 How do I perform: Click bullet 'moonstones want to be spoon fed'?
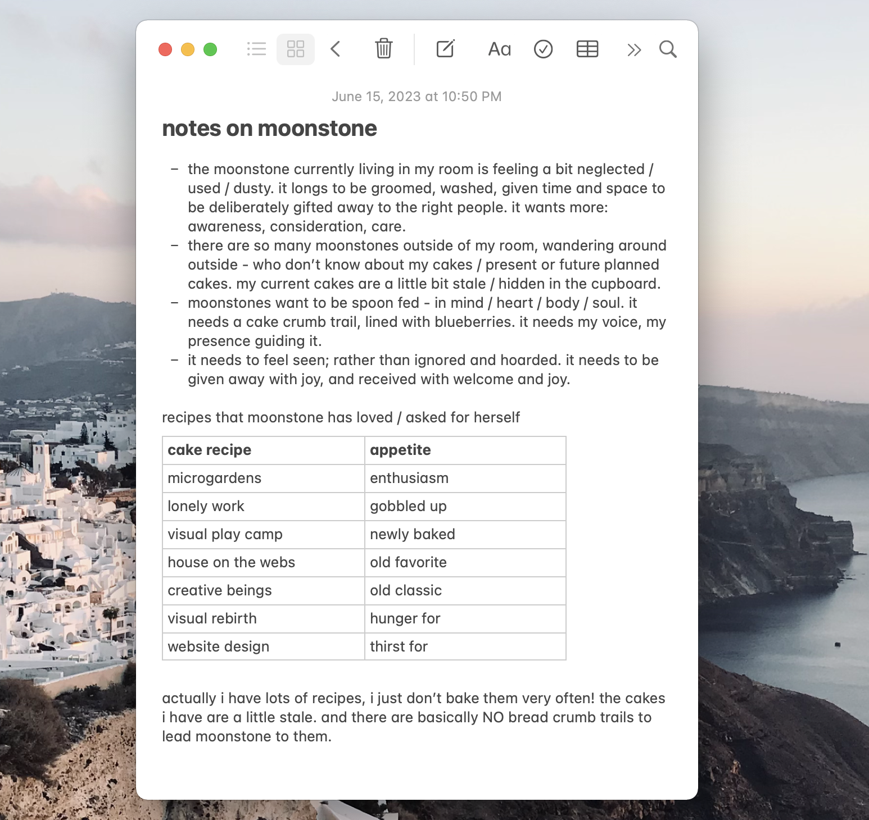pyautogui.click(x=427, y=322)
